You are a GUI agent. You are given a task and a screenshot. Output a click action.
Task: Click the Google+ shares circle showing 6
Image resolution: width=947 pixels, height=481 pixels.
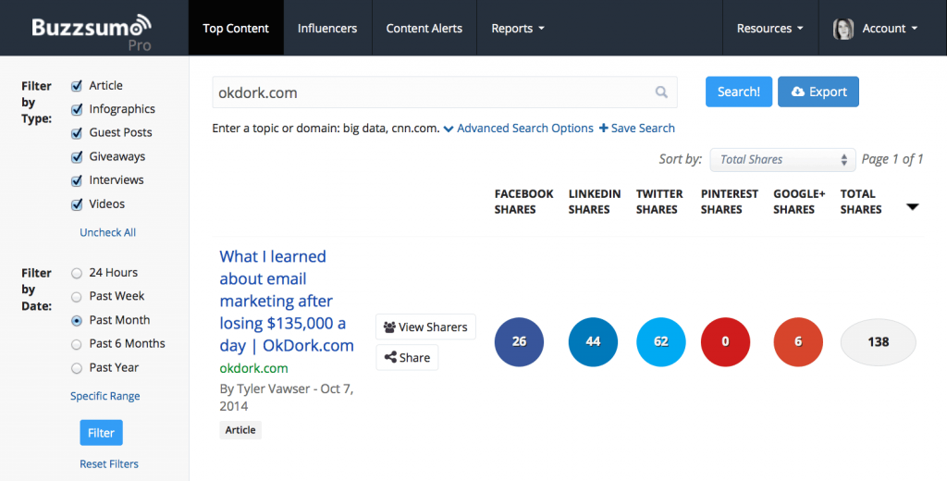(x=798, y=341)
